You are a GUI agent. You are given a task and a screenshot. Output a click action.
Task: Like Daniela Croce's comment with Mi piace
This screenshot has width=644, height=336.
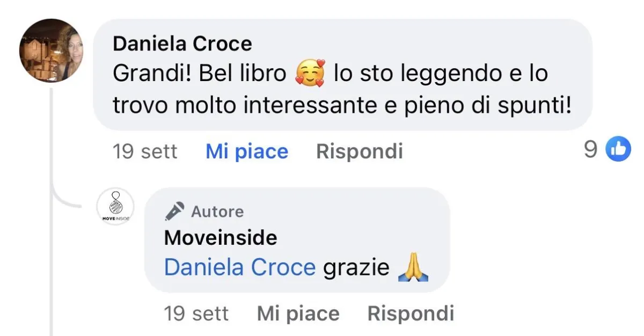(x=247, y=152)
